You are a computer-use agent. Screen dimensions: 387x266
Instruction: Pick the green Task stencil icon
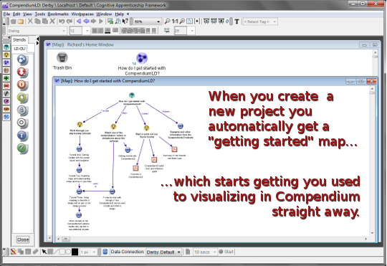coord(22,148)
